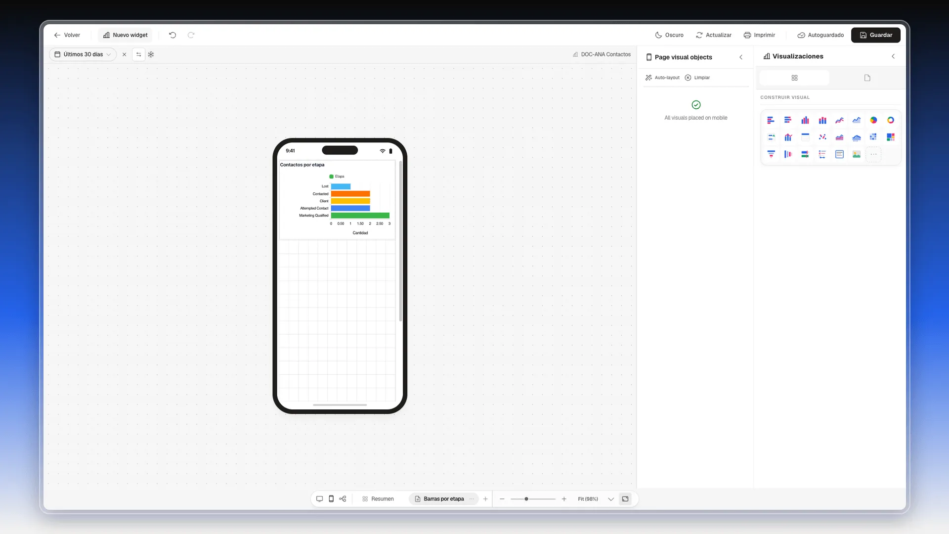Select the pie chart visual

[x=873, y=120]
